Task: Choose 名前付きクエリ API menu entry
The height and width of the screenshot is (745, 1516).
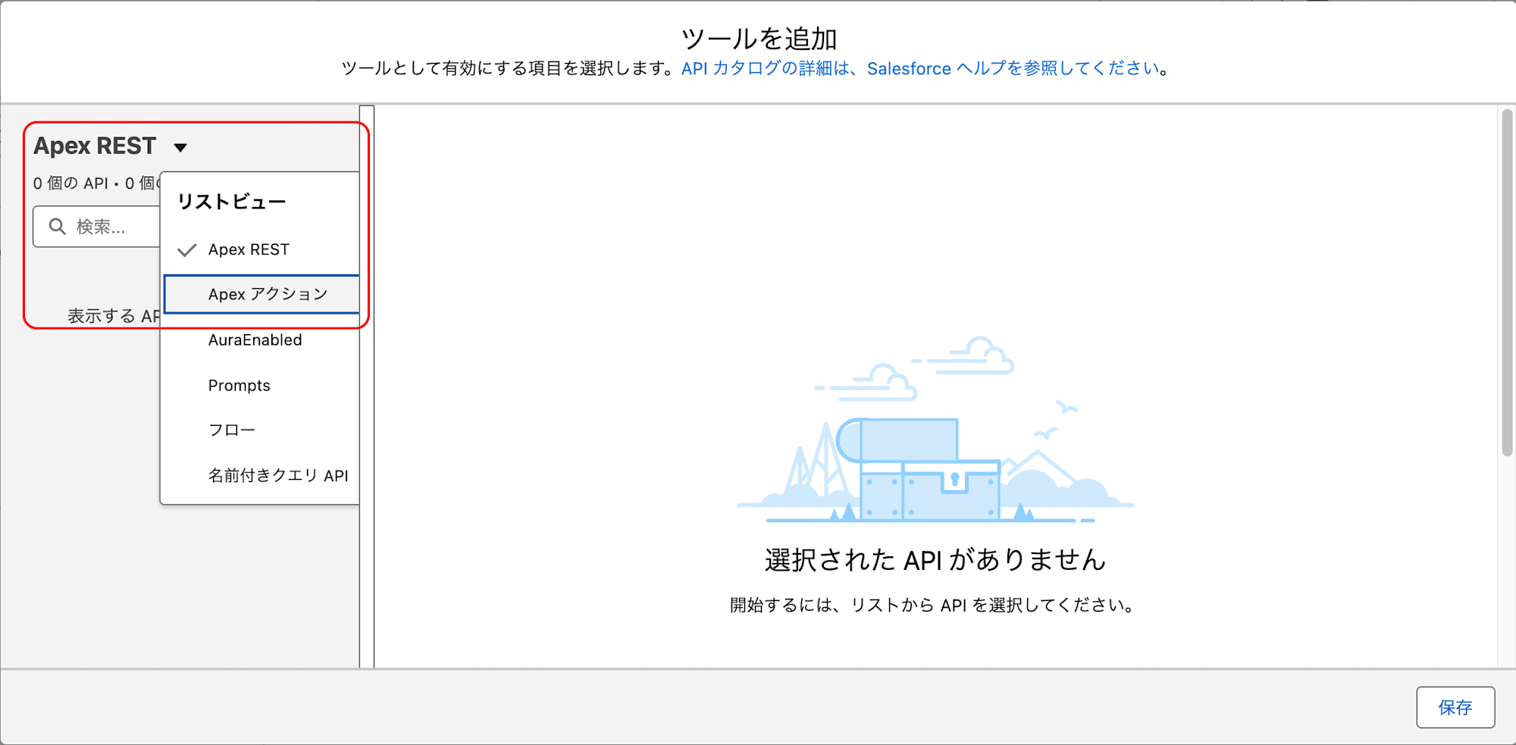Action: click(x=260, y=475)
